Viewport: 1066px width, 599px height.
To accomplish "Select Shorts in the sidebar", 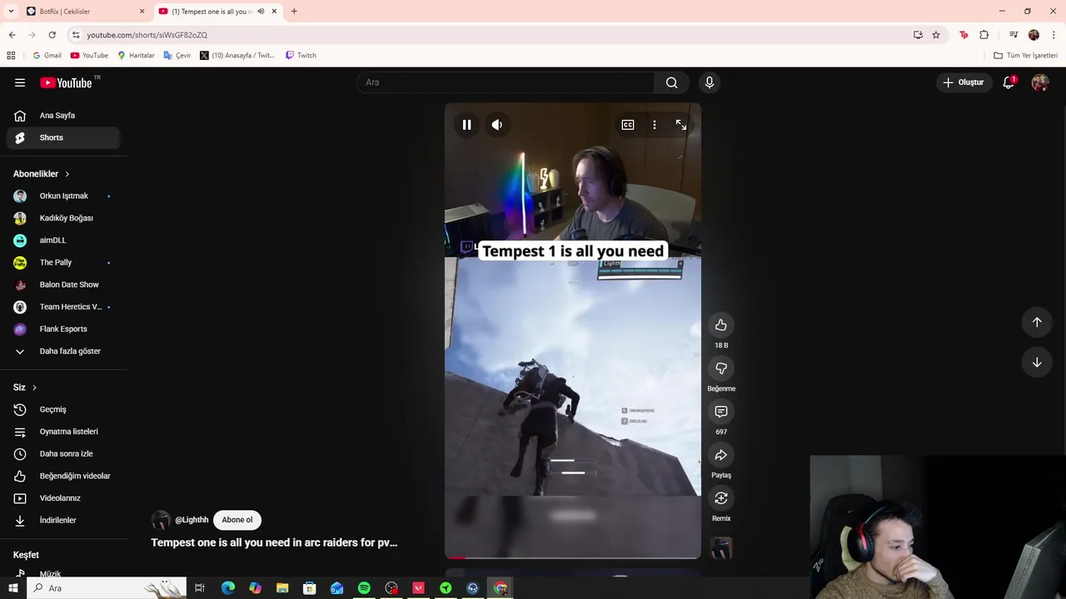I will 63,137.
